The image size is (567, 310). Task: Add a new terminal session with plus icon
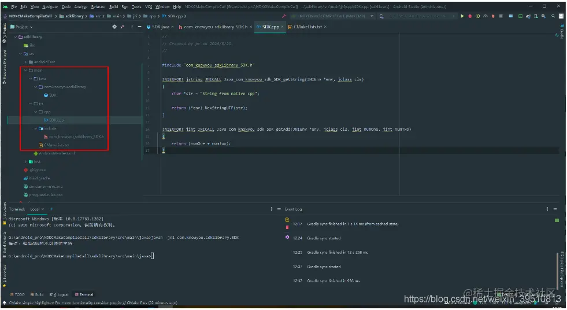[x=51, y=209]
